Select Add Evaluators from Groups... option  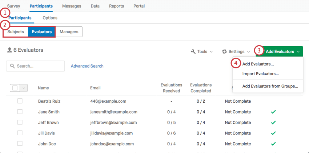[270, 86]
